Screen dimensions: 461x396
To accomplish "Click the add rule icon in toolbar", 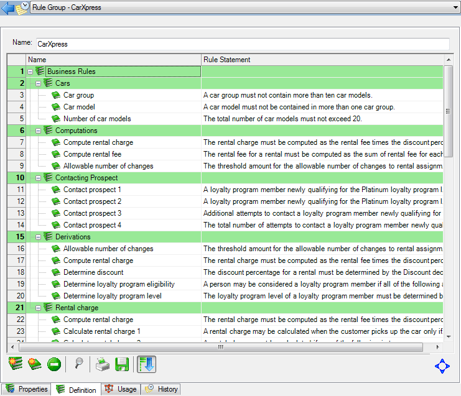I will [x=34, y=364].
